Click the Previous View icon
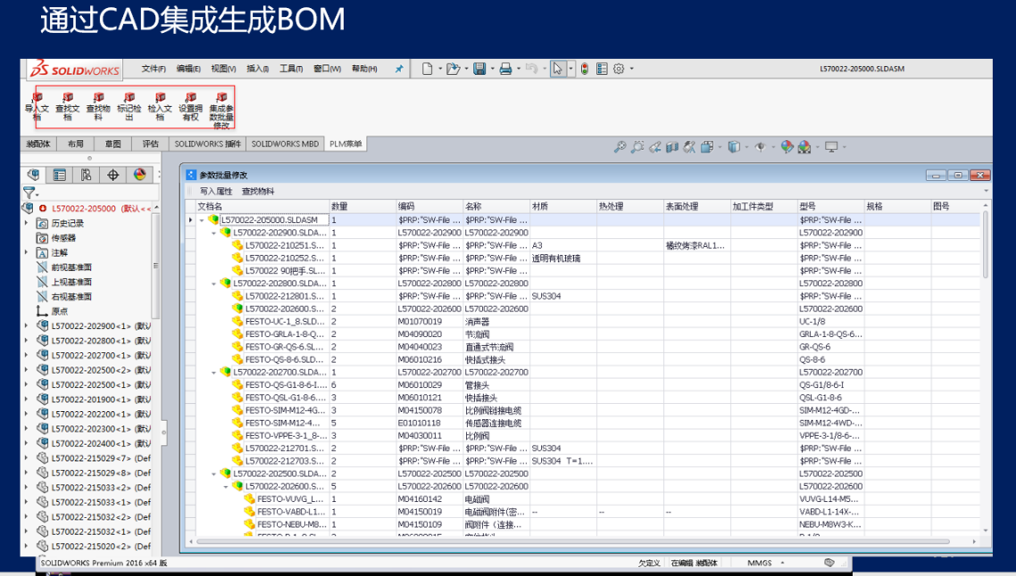The height and width of the screenshot is (576, 1016). point(655,147)
